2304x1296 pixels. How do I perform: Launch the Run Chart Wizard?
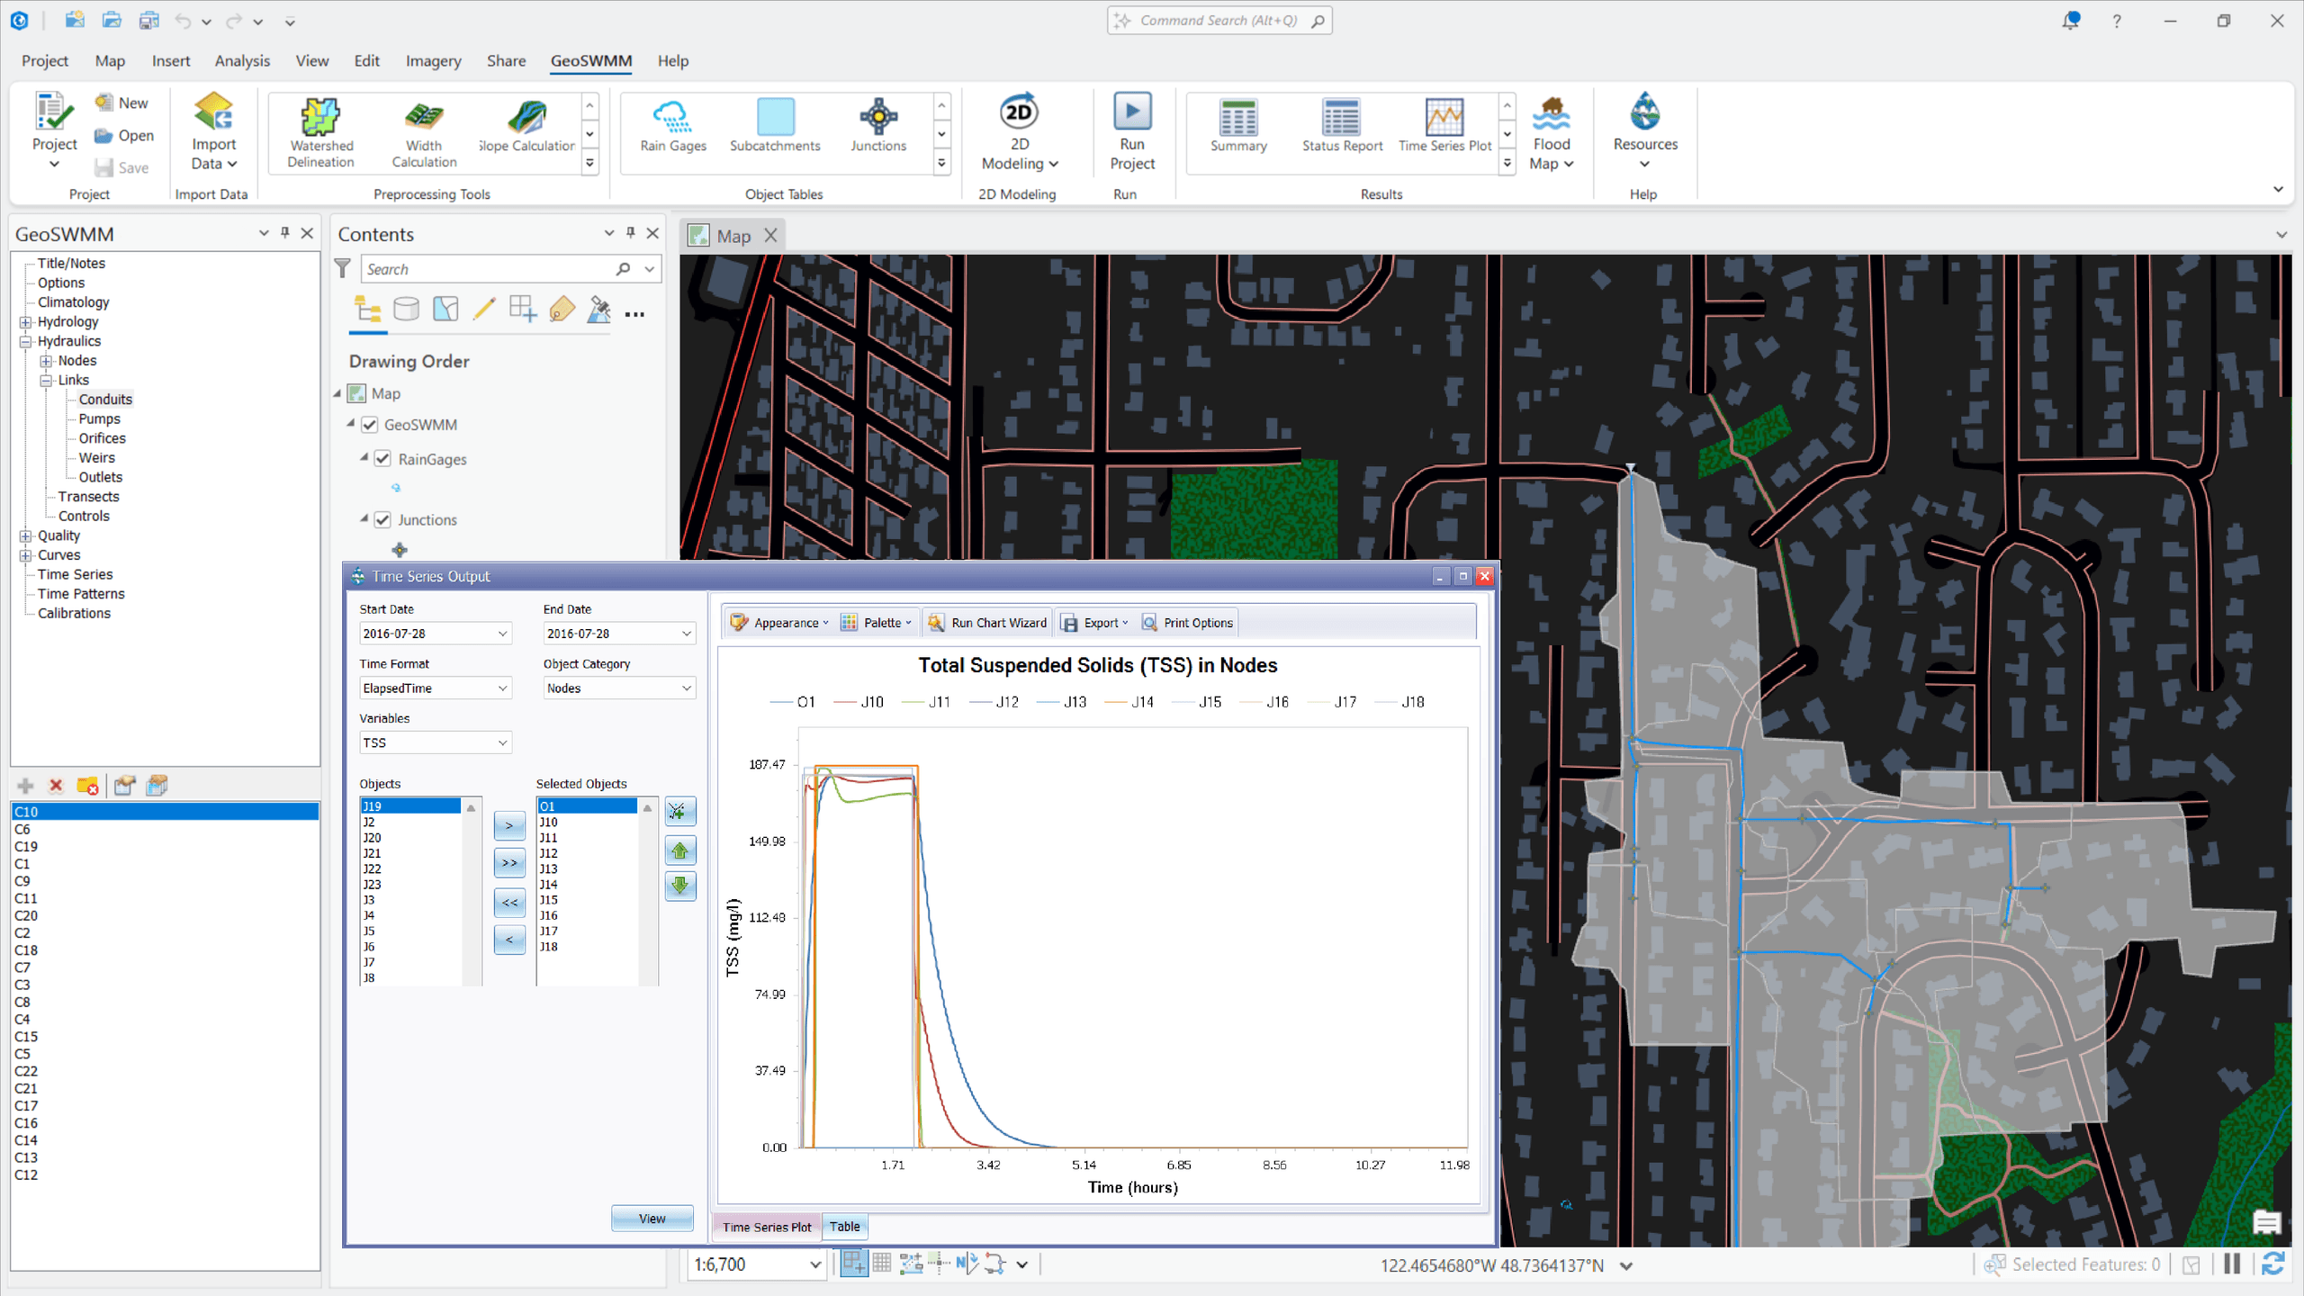point(986,622)
